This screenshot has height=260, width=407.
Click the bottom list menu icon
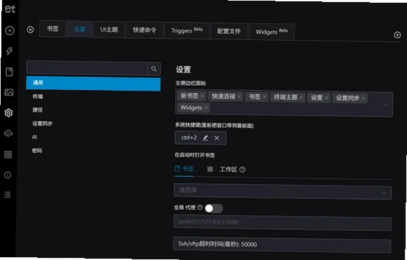(7, 194)
